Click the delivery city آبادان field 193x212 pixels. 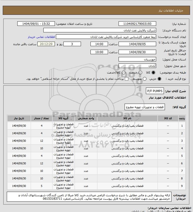[x=137, y=66]
